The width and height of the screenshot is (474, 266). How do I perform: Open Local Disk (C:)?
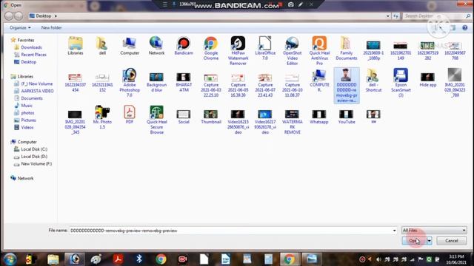click(34, 149)
